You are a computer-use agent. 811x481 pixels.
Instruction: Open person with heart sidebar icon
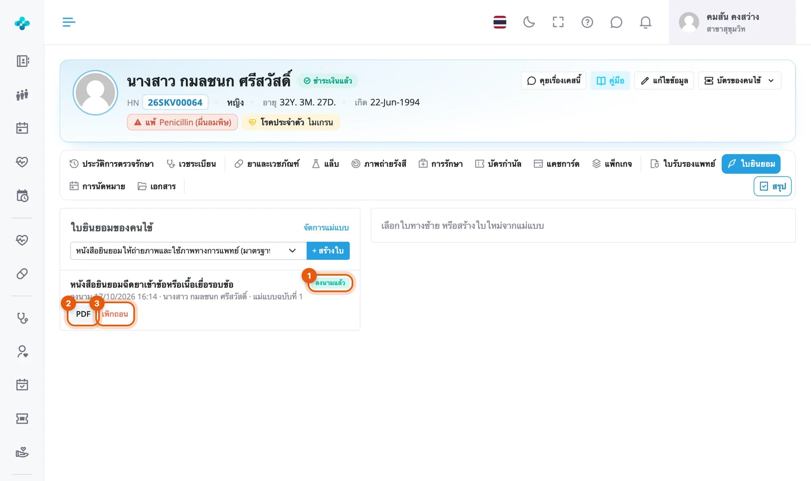coord(22,351)
